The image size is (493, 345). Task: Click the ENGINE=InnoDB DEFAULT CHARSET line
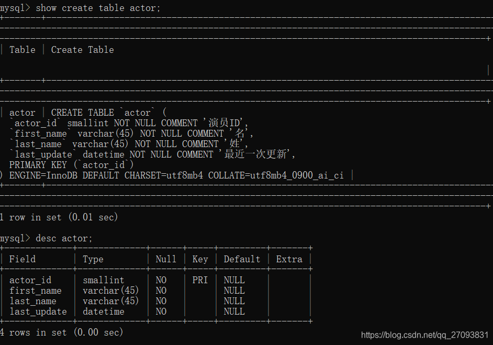(176, 175)
